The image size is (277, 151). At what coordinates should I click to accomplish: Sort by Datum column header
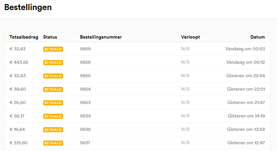click(258, 37)
